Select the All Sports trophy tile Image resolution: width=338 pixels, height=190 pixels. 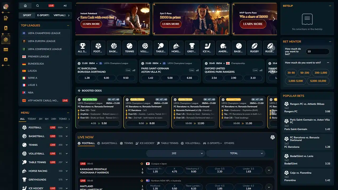(x=82, y=48)
